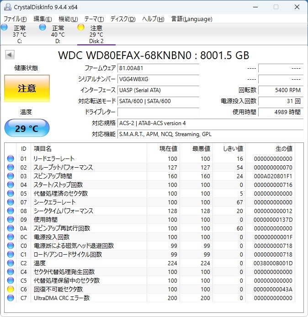Click the ID column header
This screenshot has width=308, height=317.
coord(24,148)
